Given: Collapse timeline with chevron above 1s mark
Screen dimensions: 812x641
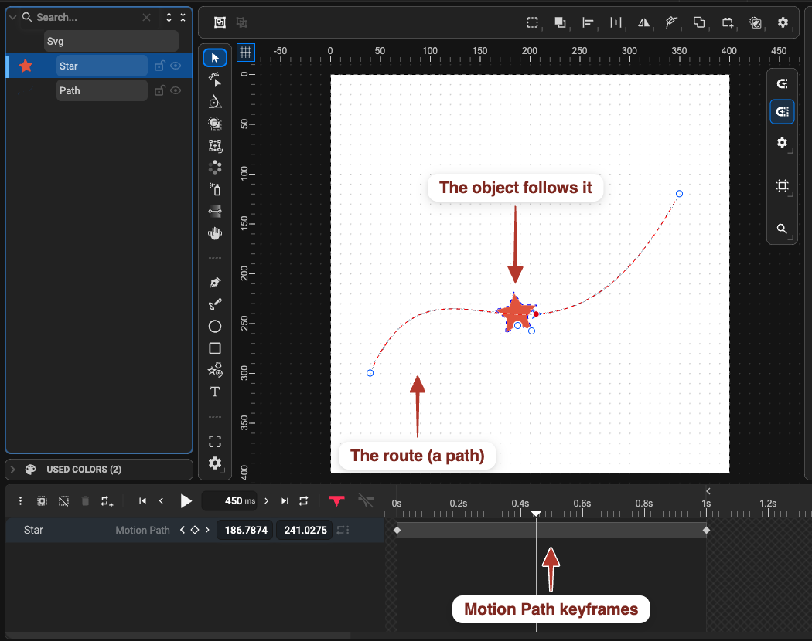Looking at the screenshot, I should 708,491.
